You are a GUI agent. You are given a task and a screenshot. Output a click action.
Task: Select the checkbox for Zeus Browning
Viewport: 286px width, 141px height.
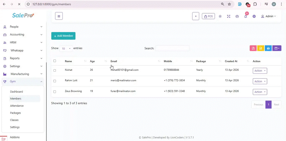tap(55, 92)
